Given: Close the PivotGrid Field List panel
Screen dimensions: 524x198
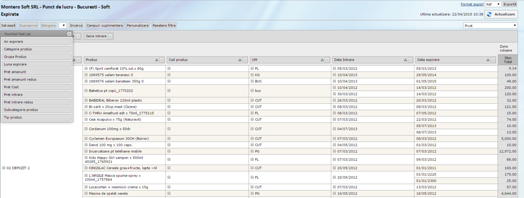Looking at the screenshot, I should (69, 34).
